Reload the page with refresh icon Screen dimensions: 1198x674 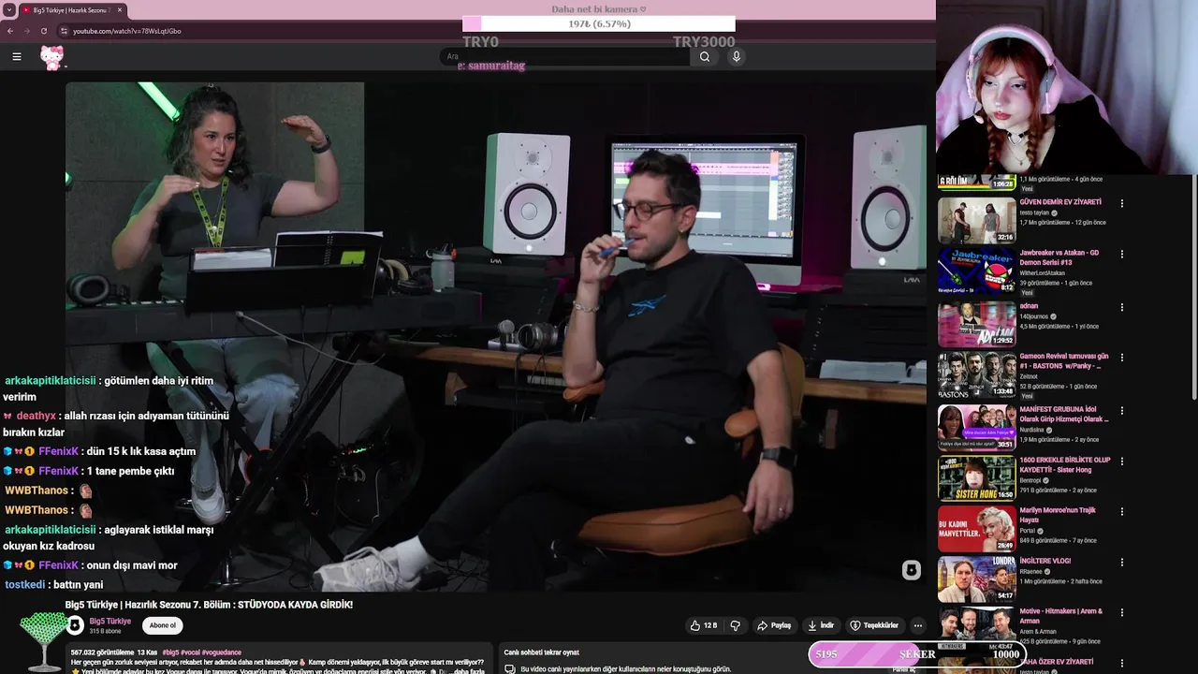[43, 31]
